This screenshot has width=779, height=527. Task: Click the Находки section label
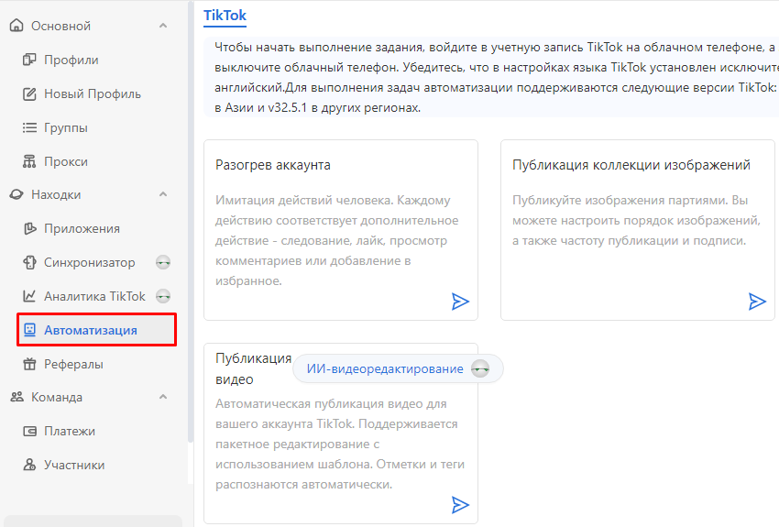tap(56, 194)
